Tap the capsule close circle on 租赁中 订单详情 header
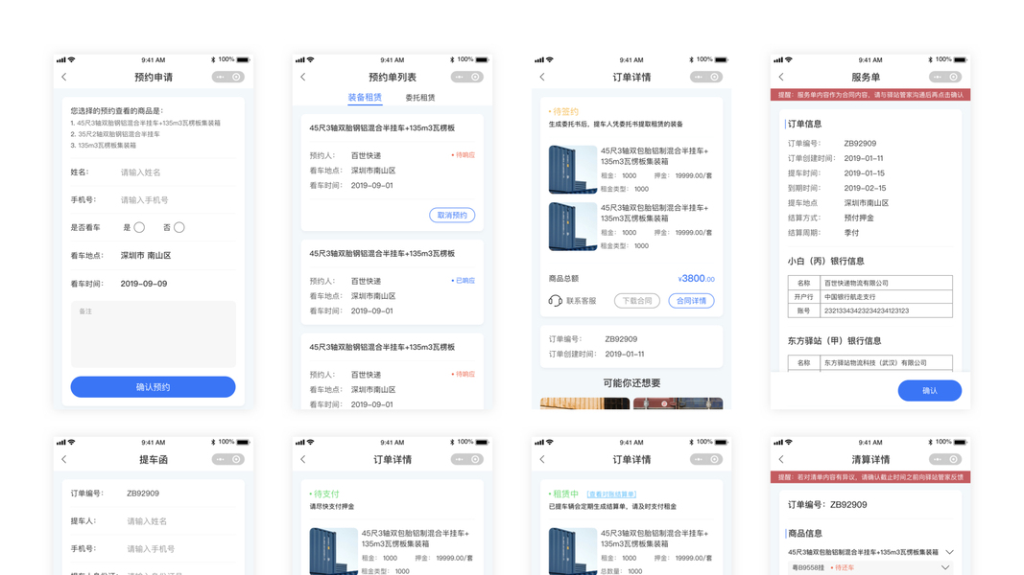The image size is (1024, 575). [x=714, y=460]
